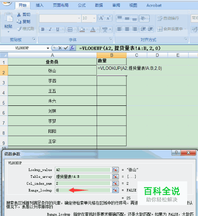
Task: Open 剪贴板 clipboard dialog launcher
Action: click(34, 39)
